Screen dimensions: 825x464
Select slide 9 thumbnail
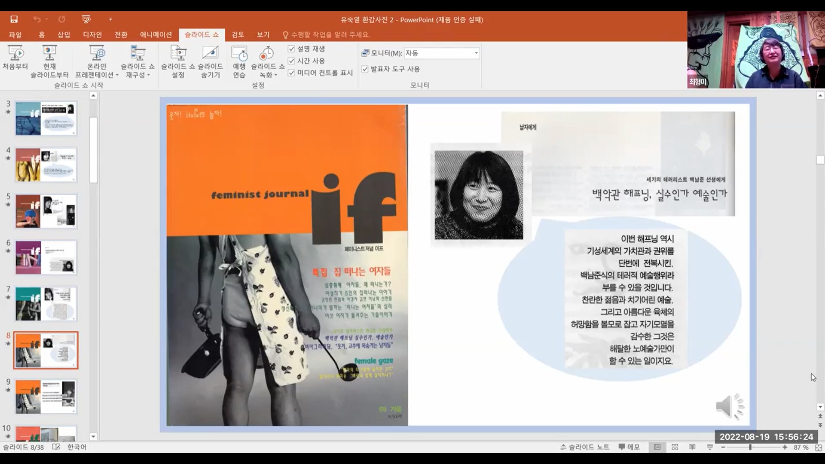pyautogui.click(x=46, y=397)
